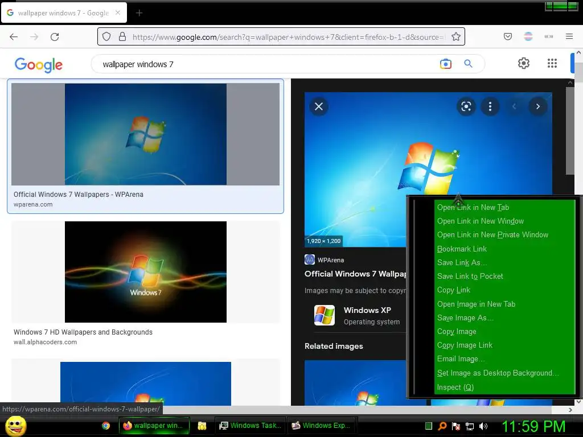This screenshot has height=437, width=583.
Task: Choose Save Link As…
Action: click(x=504, y=263)
